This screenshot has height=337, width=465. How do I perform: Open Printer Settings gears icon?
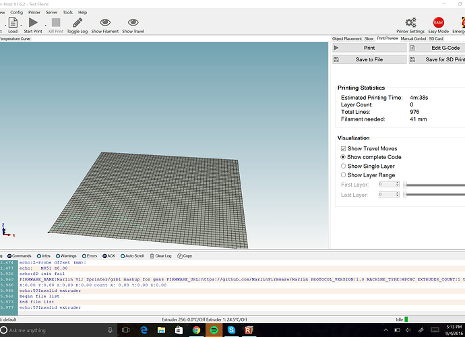[x=410, y=22]
